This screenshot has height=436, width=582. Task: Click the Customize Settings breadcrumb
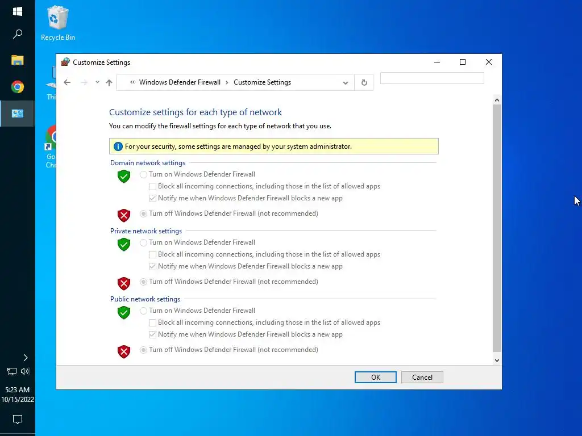pos(262,82)
